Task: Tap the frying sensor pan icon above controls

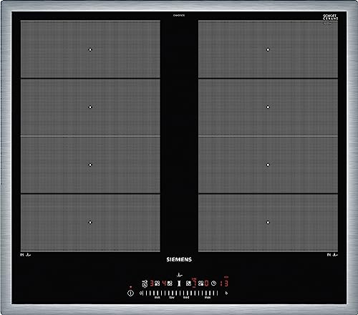Action: click(180, 276)
